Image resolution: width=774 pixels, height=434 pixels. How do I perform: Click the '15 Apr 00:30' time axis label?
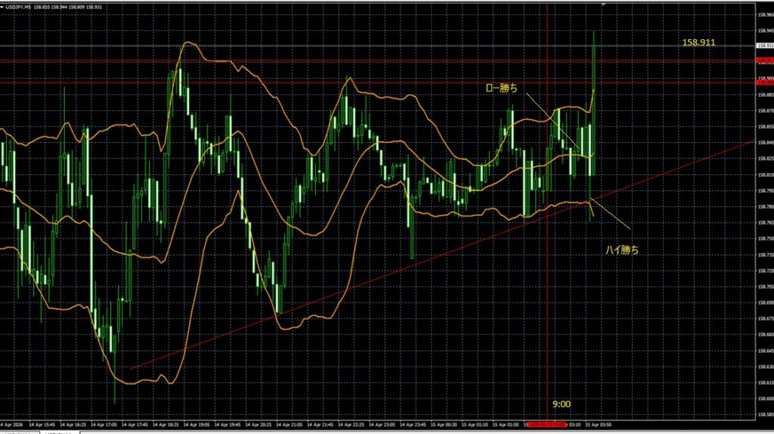tap(444, 424)
